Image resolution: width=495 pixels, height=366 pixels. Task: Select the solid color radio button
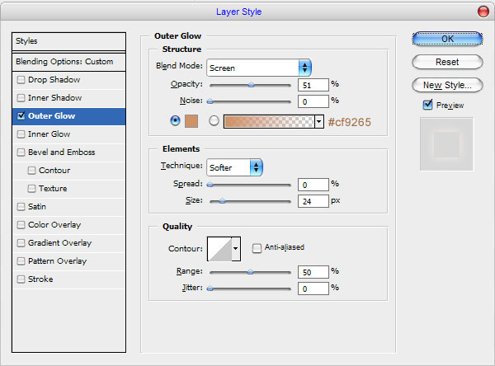point(175,120)
